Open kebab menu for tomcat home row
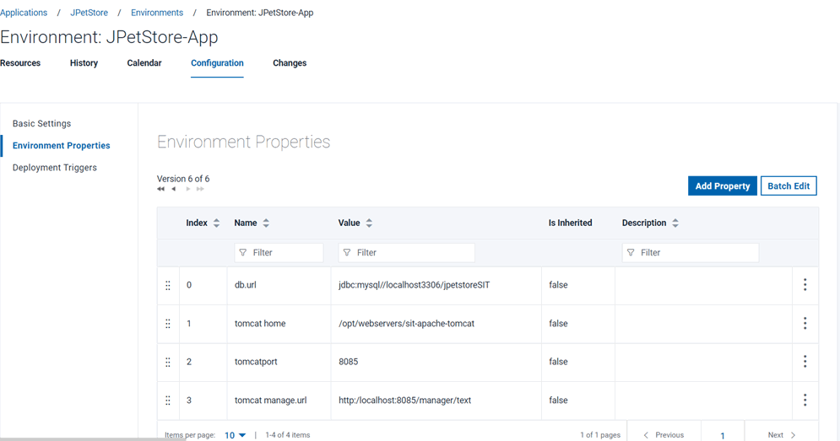The height and width of the screenshot is (441, 840). point(805,323)
